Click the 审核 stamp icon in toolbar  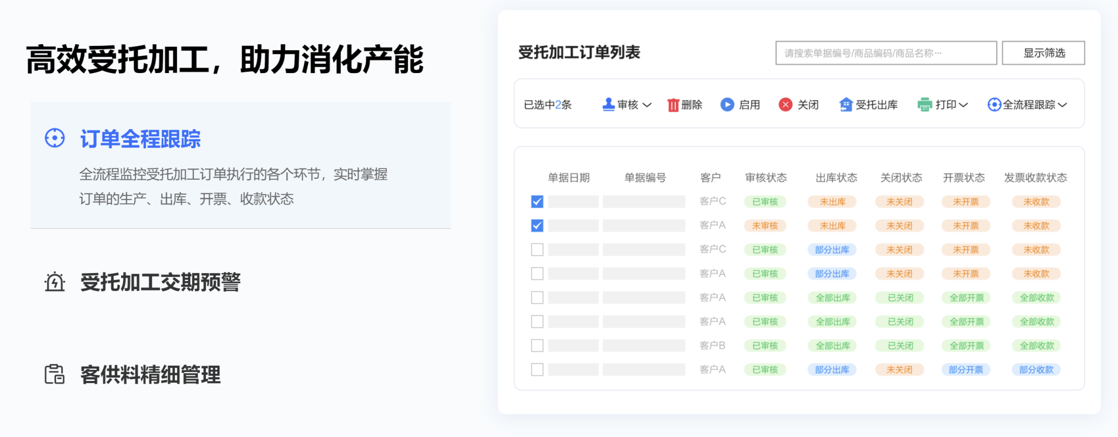coord(608,105)
